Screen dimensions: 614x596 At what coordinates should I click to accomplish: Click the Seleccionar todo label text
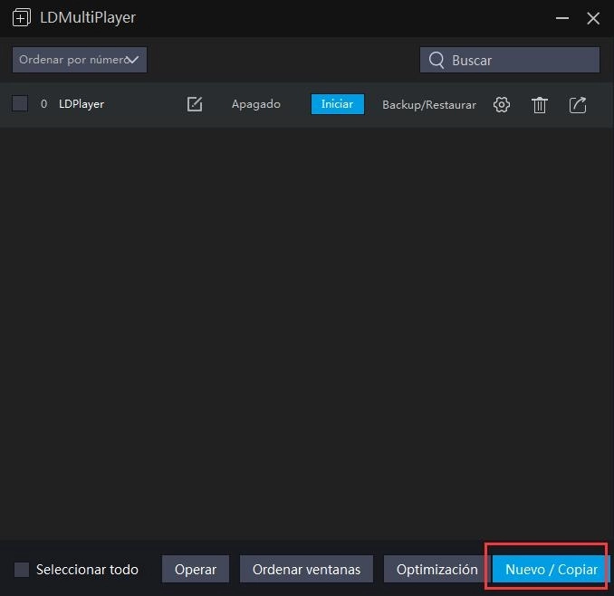pos(87,570)
